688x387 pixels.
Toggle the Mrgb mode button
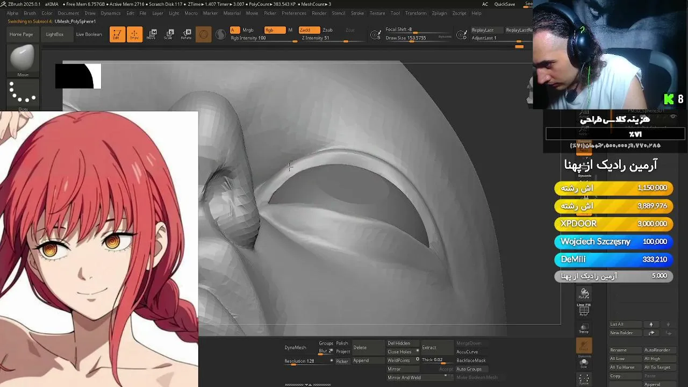pyautogui.click(x=248, y=30)
